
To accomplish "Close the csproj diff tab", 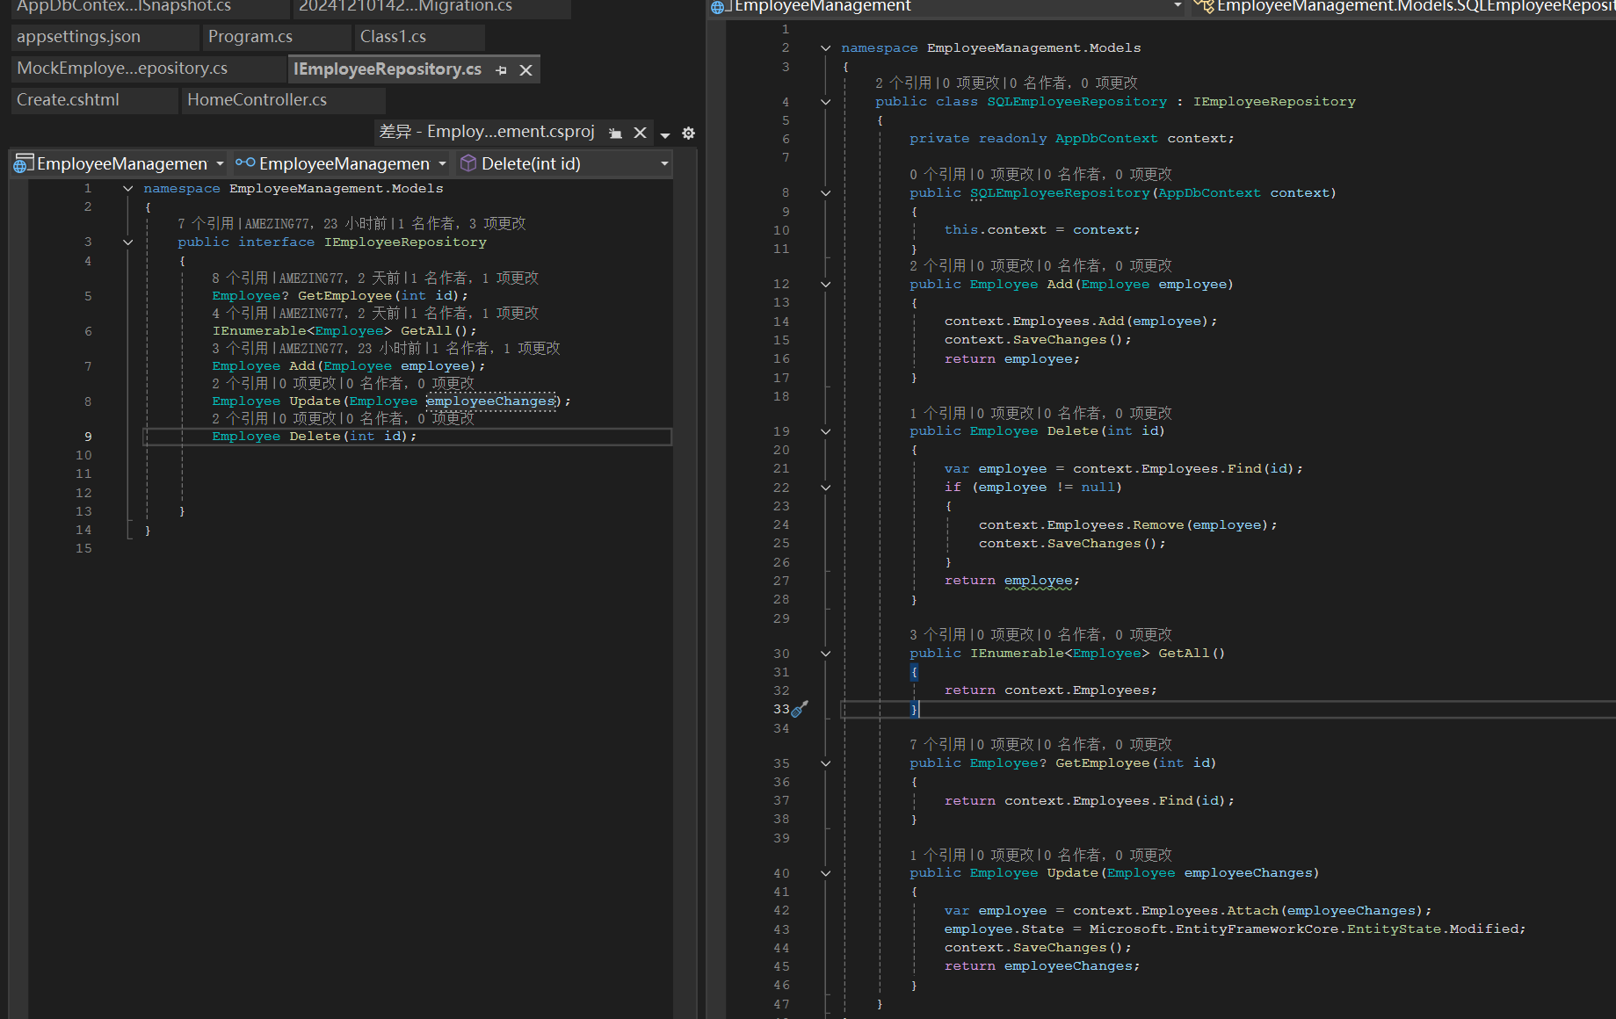I will point(640,133).
